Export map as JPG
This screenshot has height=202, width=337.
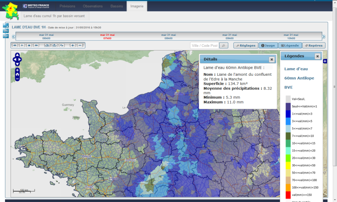pos(6,31)
